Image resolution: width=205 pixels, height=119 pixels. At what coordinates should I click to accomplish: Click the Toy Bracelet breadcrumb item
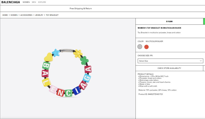pos(52,15)
